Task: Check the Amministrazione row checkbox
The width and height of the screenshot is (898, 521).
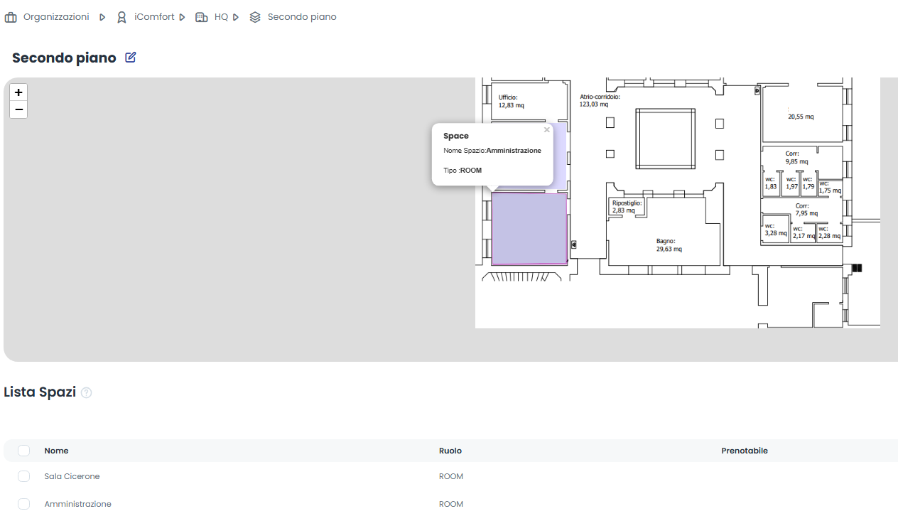Action: coord(23,503)
